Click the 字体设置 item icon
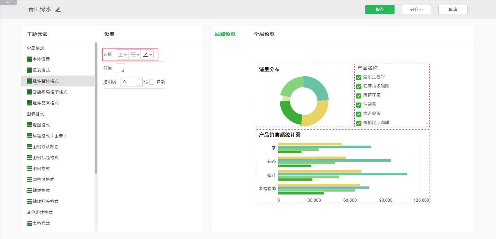The image size is (496, 239). coord(30,59)
